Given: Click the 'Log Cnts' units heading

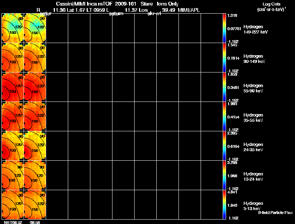Looking at the screenshot, I should (271, 4).
